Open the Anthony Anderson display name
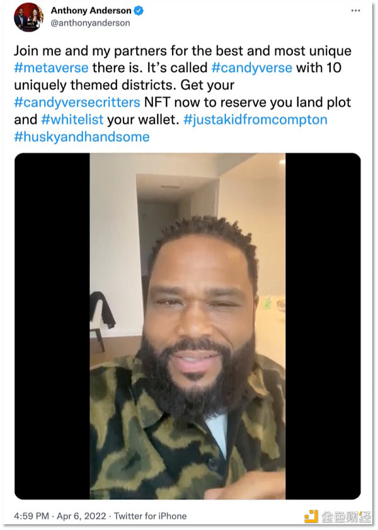378x530 pixels. tap(91, 11)
